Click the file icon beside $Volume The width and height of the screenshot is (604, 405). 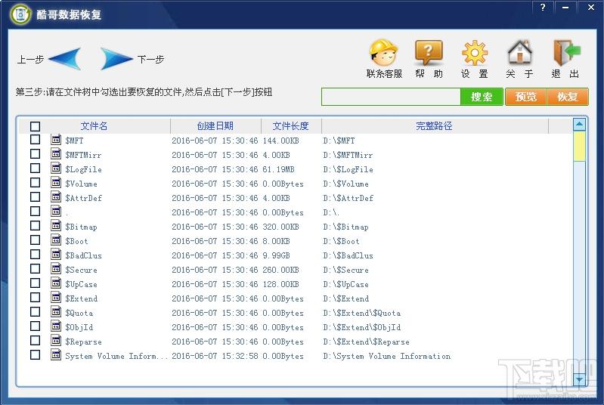coord(56,183)
